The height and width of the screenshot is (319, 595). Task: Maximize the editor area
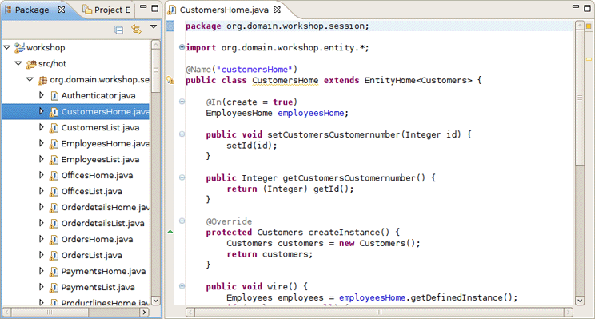click(x=588, y=8)
